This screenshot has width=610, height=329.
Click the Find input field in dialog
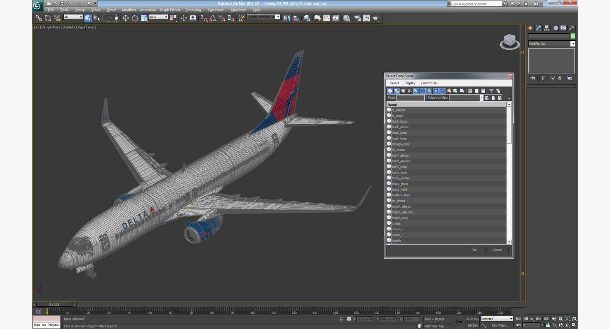pyautogui.click(x=411, y=98)
